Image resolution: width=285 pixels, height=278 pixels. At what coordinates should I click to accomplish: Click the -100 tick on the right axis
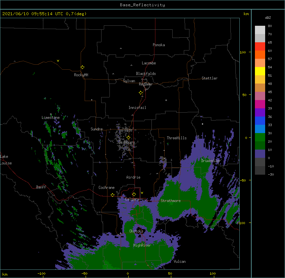(242, 223)
